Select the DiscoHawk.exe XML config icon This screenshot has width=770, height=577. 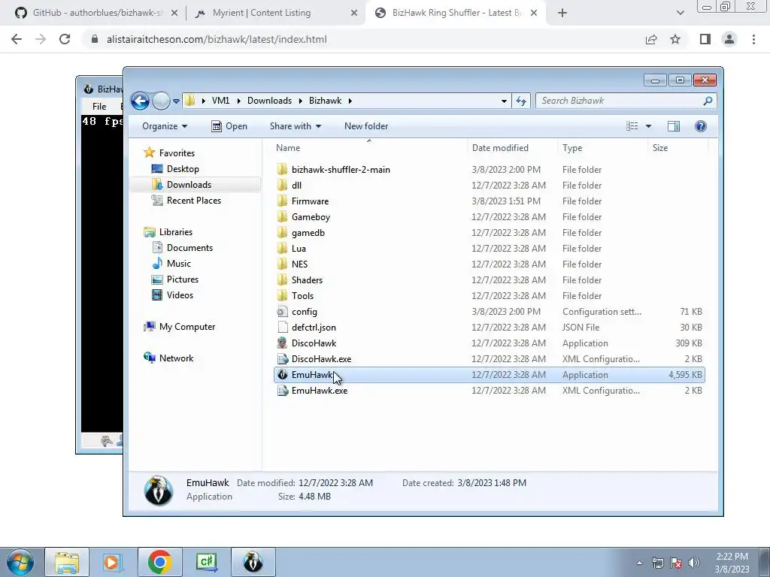[x=282, y=358]
